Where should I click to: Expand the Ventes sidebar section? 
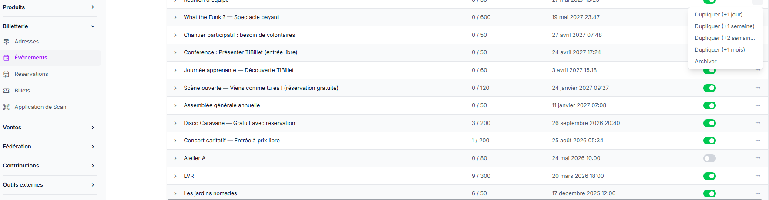pos(93,128)
